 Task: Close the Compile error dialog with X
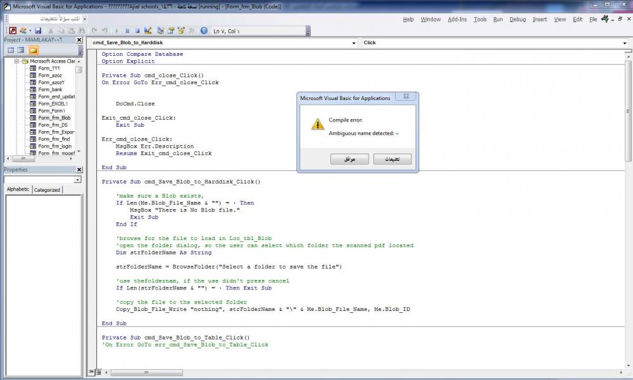tap(406, 96)
